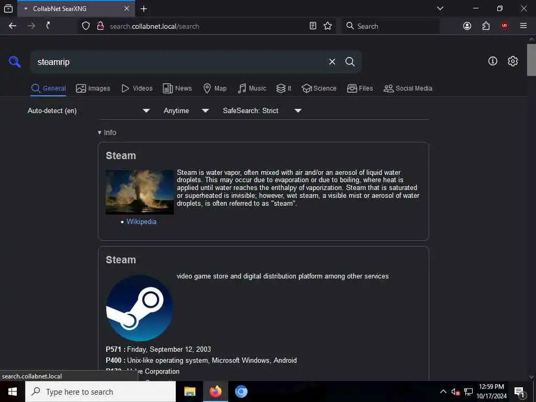Open the notification center icon

519,392
